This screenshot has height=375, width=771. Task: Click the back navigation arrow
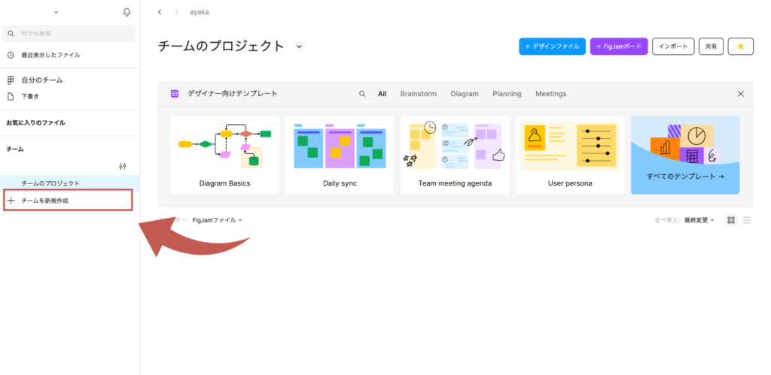click(x=160, y=13)
